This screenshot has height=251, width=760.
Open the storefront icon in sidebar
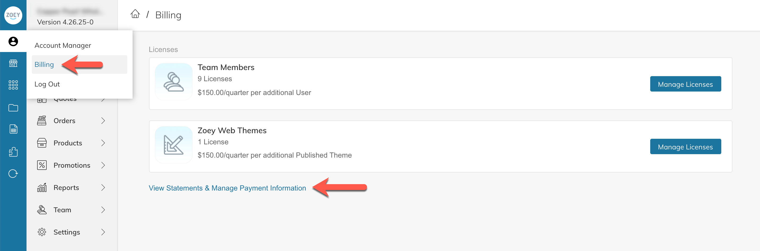13,63
